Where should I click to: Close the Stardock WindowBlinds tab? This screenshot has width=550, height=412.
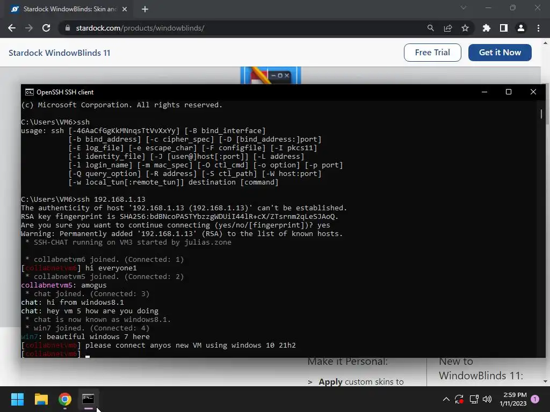pyautogui.click(x=125, y=9)
